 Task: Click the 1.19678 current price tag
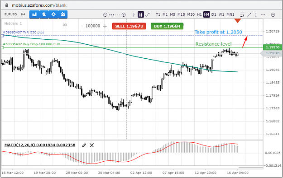coord(271,53)
